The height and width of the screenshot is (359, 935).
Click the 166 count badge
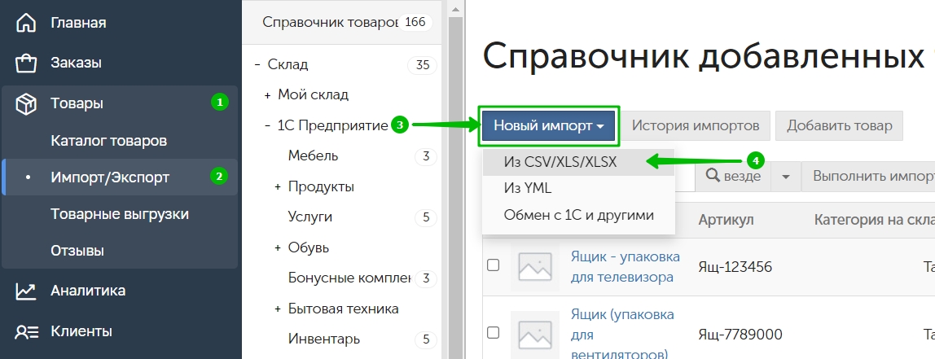pos(415,22)
